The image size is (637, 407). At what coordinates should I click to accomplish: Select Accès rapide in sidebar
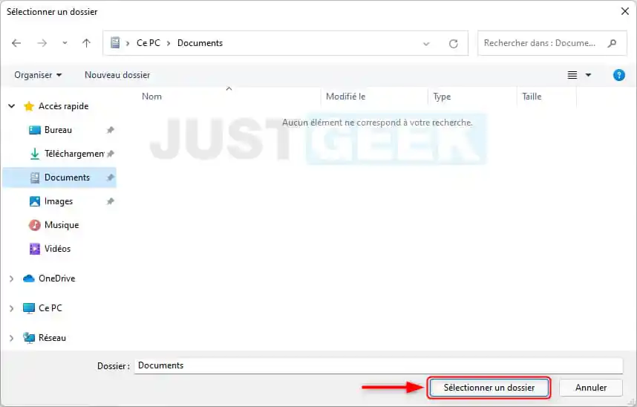63,106
